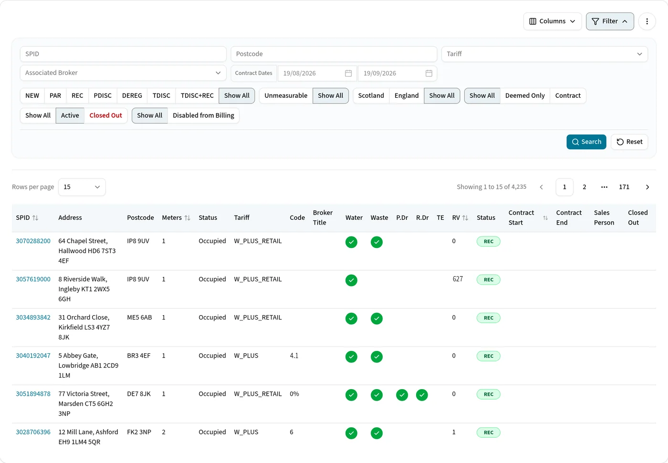Click Water checkmark for SPID 3034893842

352,319
